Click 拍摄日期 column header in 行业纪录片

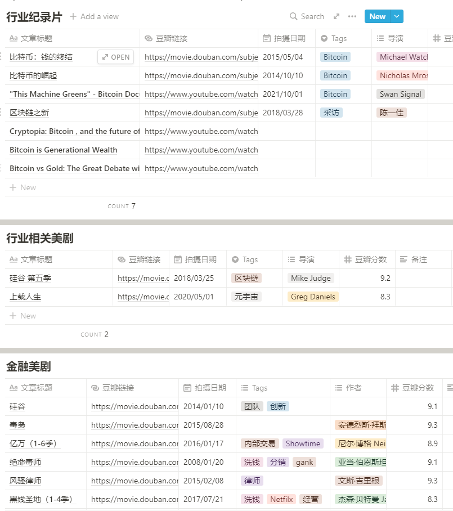(286, 38)
